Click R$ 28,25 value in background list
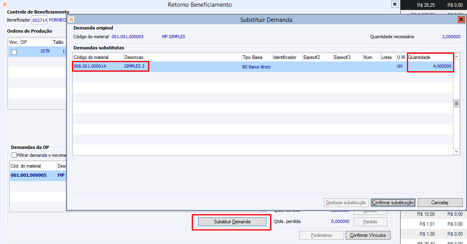The height and width of the screenshot is (244, 467). pos(426,5)
